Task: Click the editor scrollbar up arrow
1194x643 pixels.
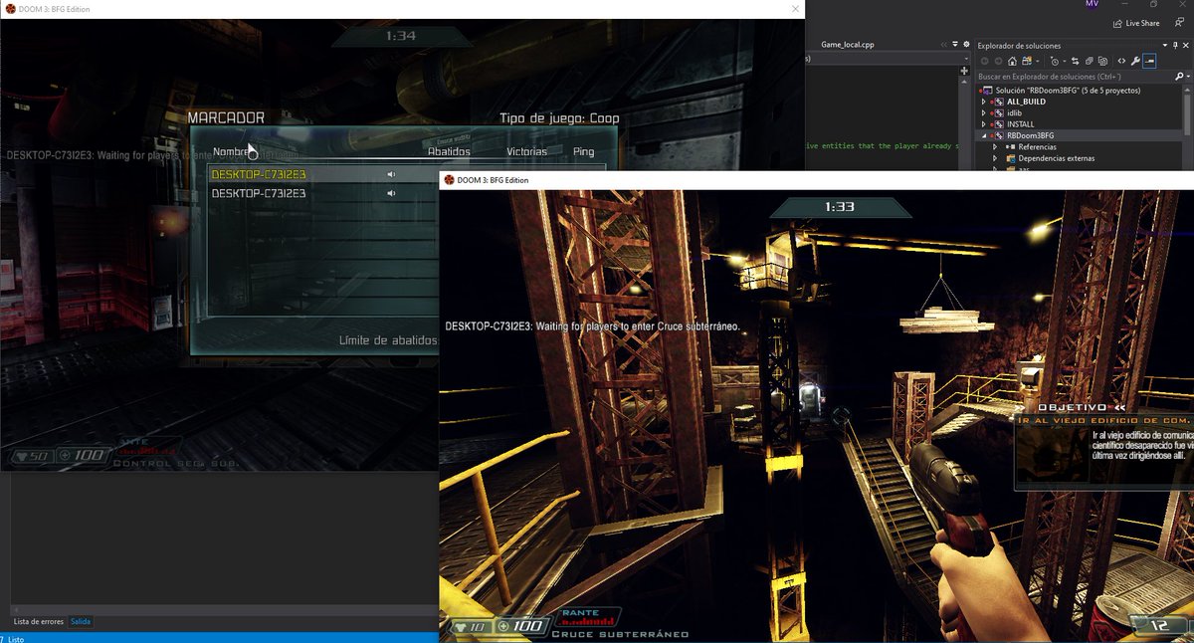Action: [x=963, y=82]
